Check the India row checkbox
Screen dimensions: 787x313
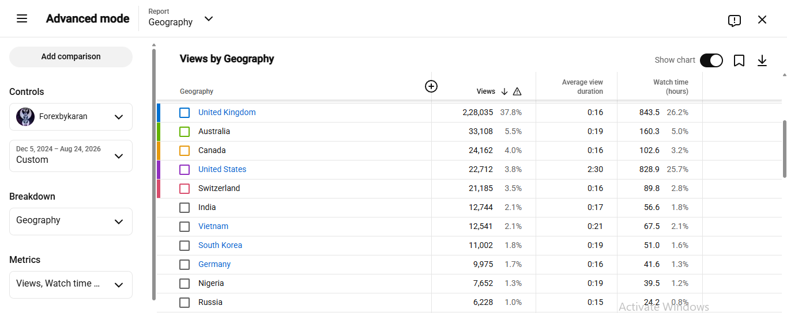[184, 208]
